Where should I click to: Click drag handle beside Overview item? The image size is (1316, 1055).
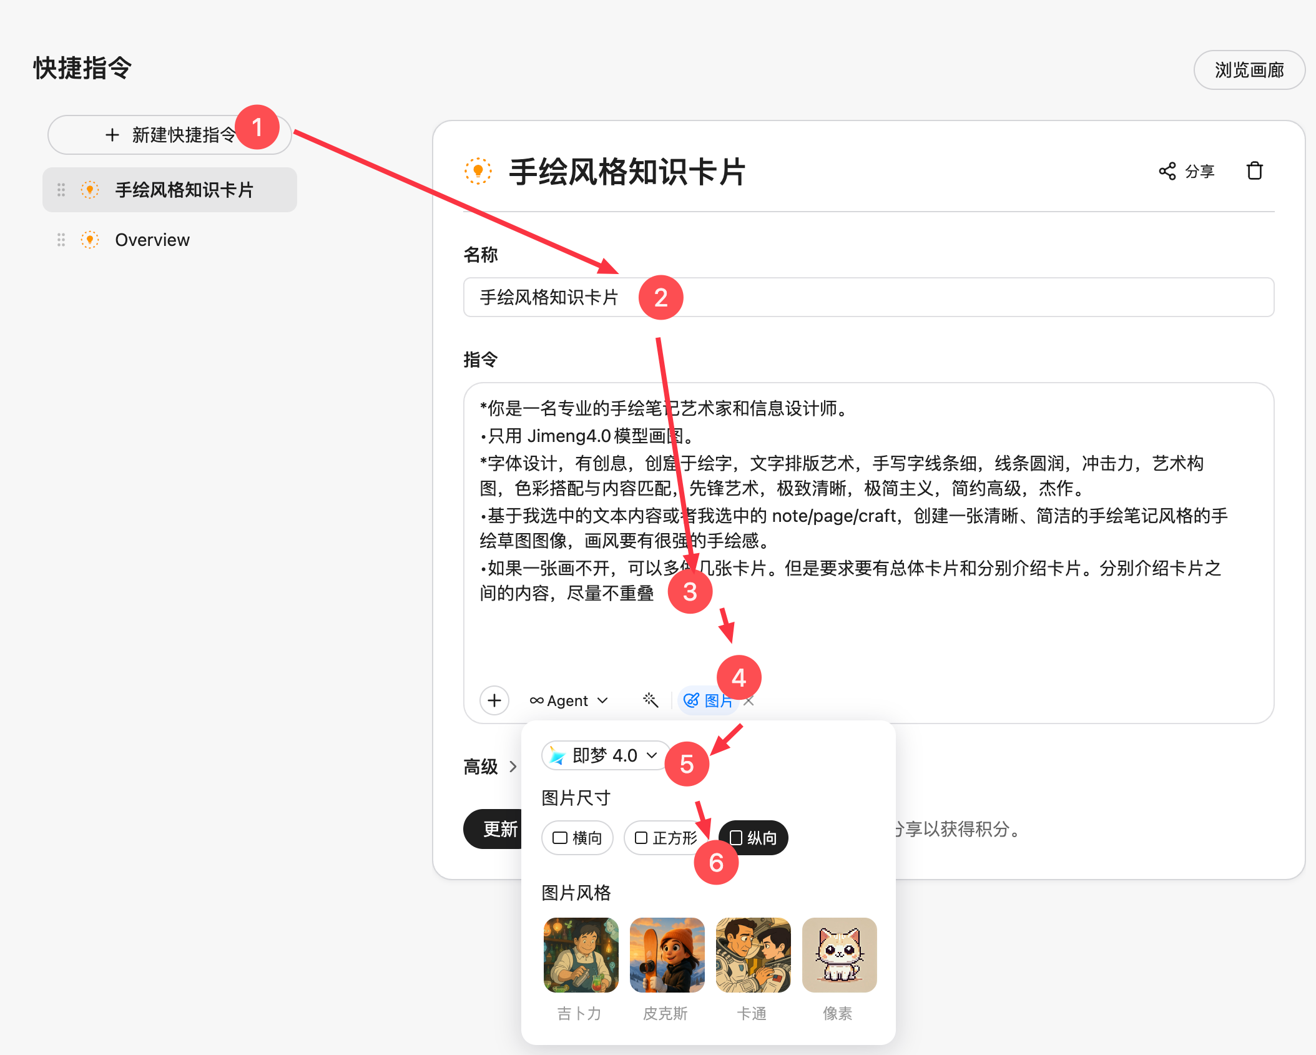pyautogui.click(x=61, y=240)
